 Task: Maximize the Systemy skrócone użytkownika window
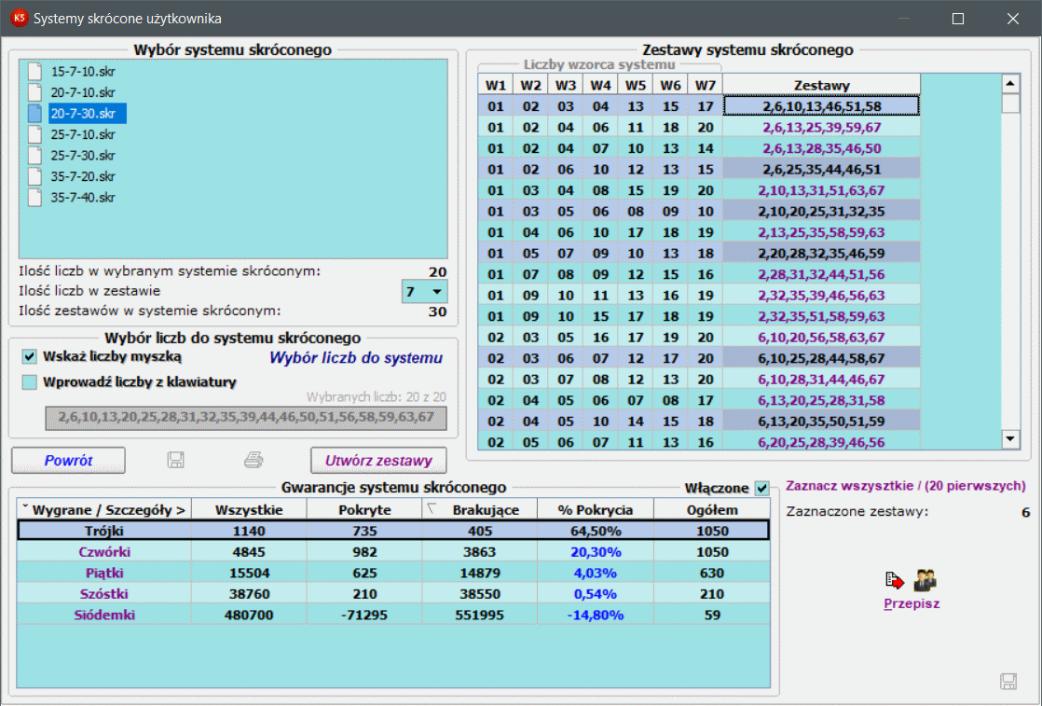957,19
